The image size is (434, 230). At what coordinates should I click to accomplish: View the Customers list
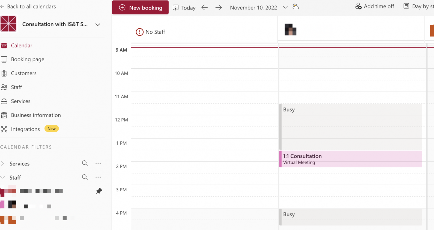tap(24, 73)
